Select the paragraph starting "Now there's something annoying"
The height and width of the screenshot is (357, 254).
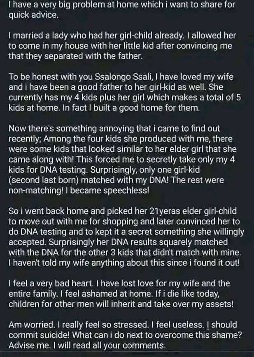(122, 160)
